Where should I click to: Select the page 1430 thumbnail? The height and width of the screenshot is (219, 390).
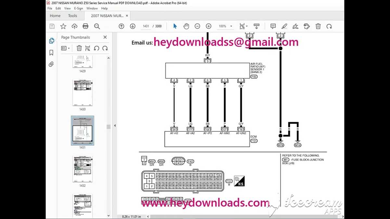pyautogui.click(x=83, y=93)
